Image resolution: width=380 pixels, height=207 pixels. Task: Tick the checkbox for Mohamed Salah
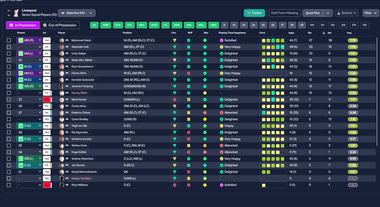9,40
